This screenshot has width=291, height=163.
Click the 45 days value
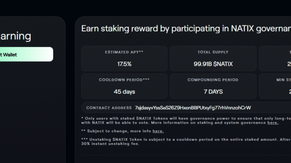click(x=124, y=92)
